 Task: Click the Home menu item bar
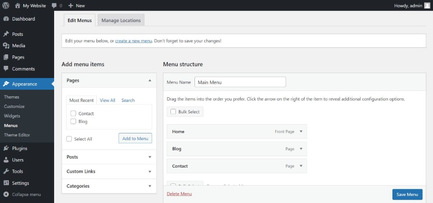tap(237, 132)
